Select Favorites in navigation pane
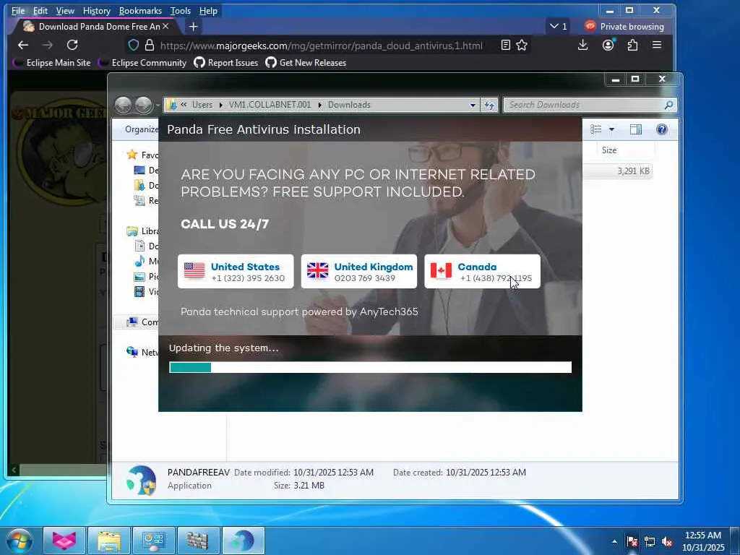The height and width of the screenshot is (555, 740). click(142, 155)
